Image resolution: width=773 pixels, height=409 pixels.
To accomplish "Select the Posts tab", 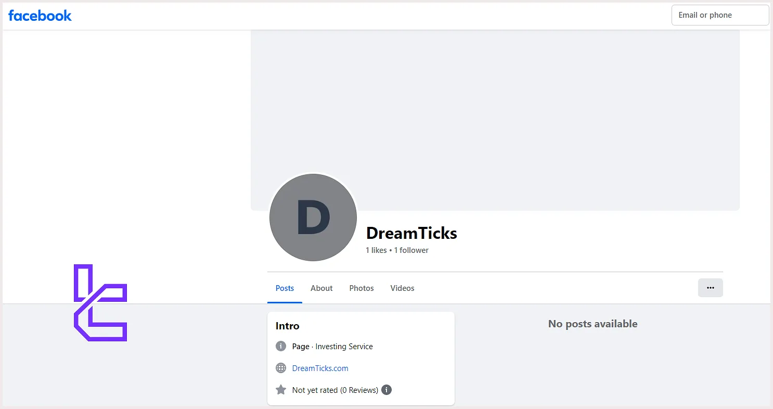I will 285,288.
